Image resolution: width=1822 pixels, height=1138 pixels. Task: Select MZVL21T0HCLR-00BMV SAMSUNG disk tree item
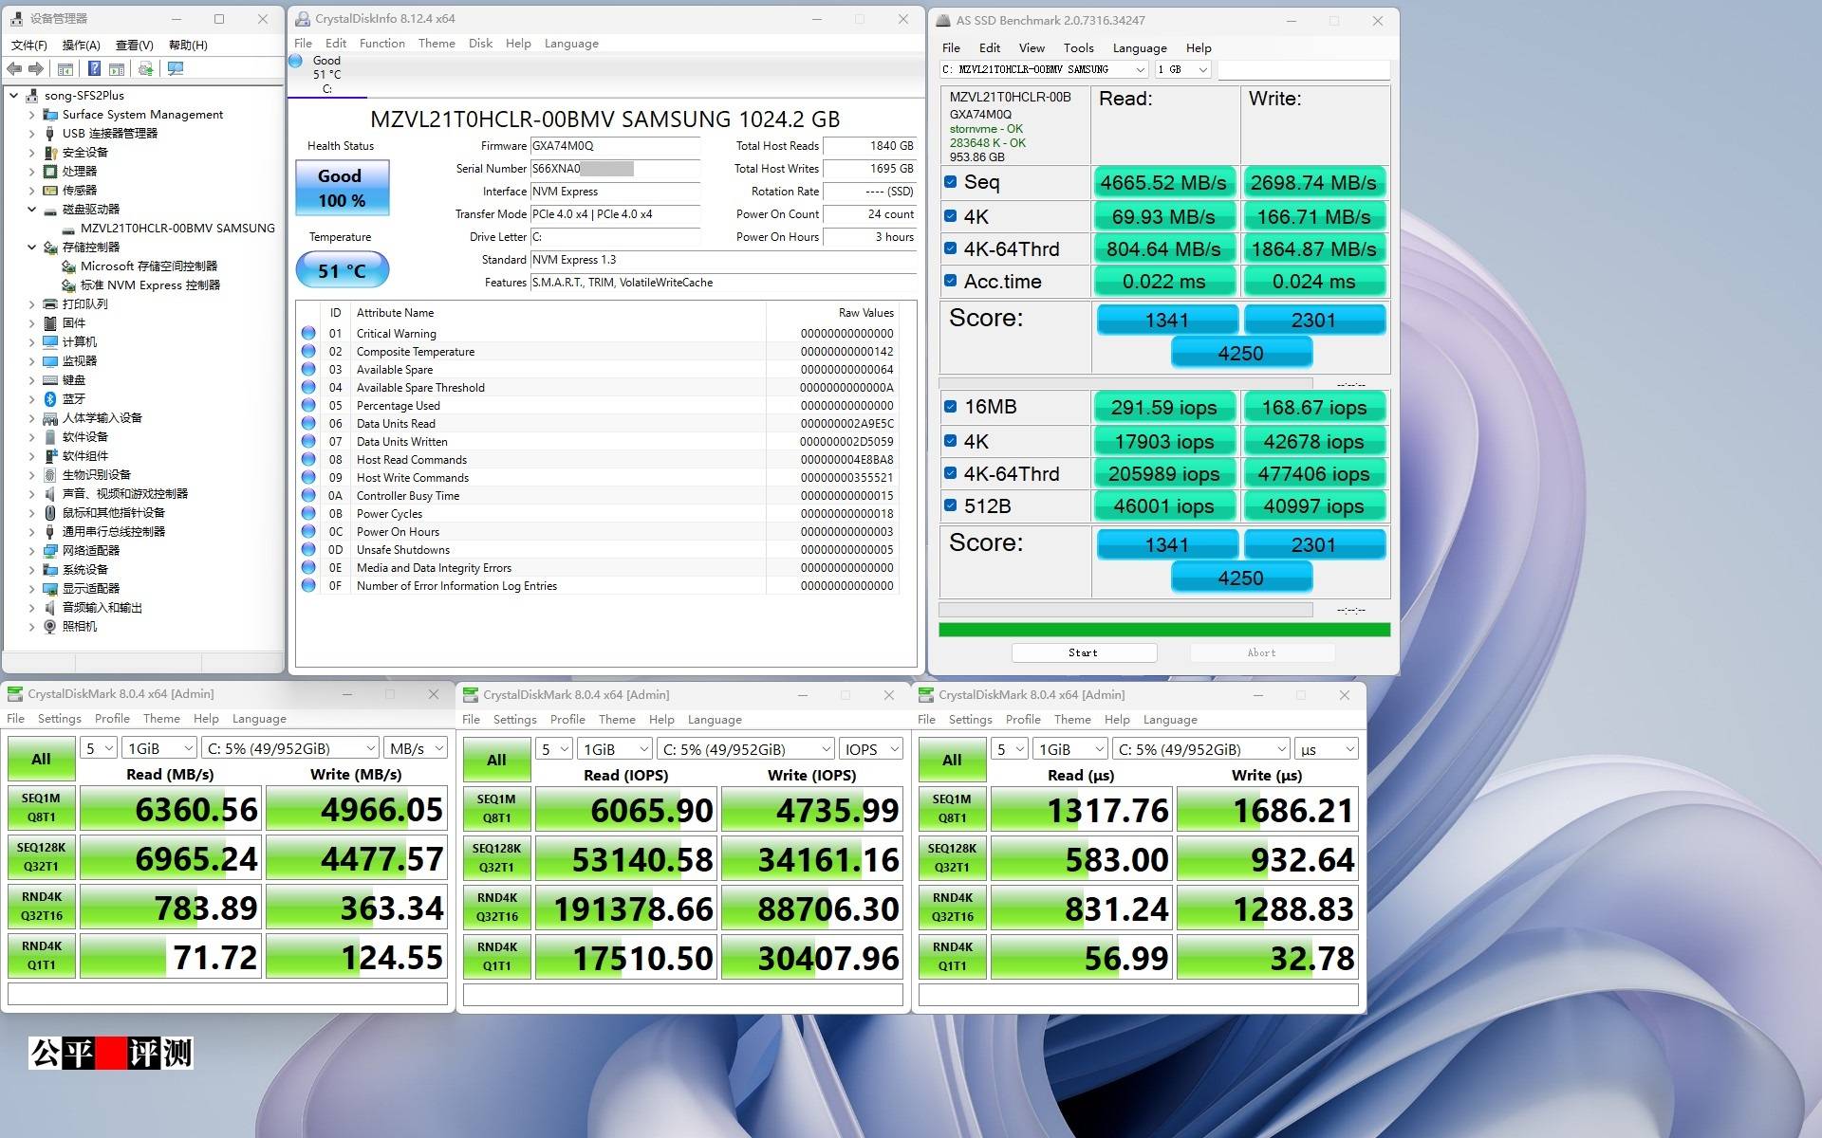pyautogui.click(x=177, y=229)
